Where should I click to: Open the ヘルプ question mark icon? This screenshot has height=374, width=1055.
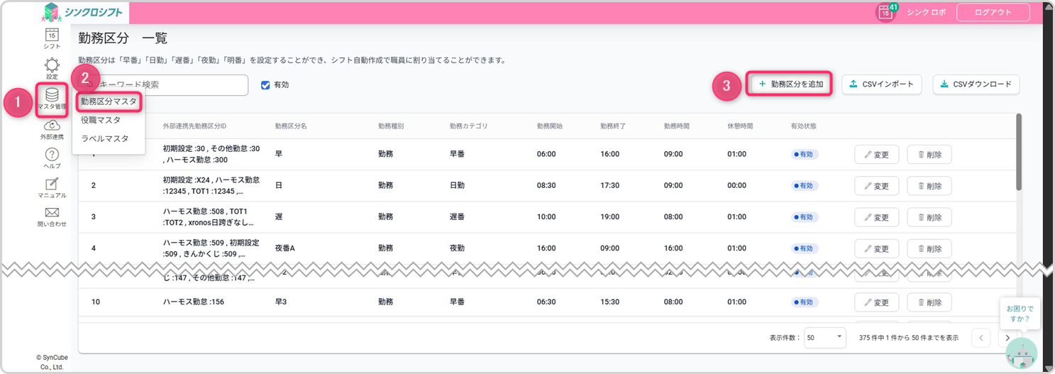click(52, 155)
